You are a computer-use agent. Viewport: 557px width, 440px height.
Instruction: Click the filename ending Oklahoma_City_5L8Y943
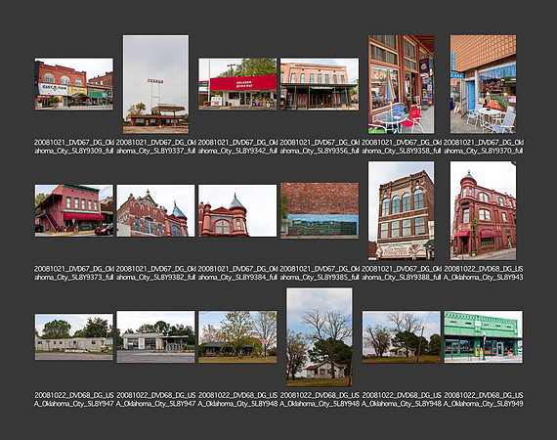click(x=483, y=273)
